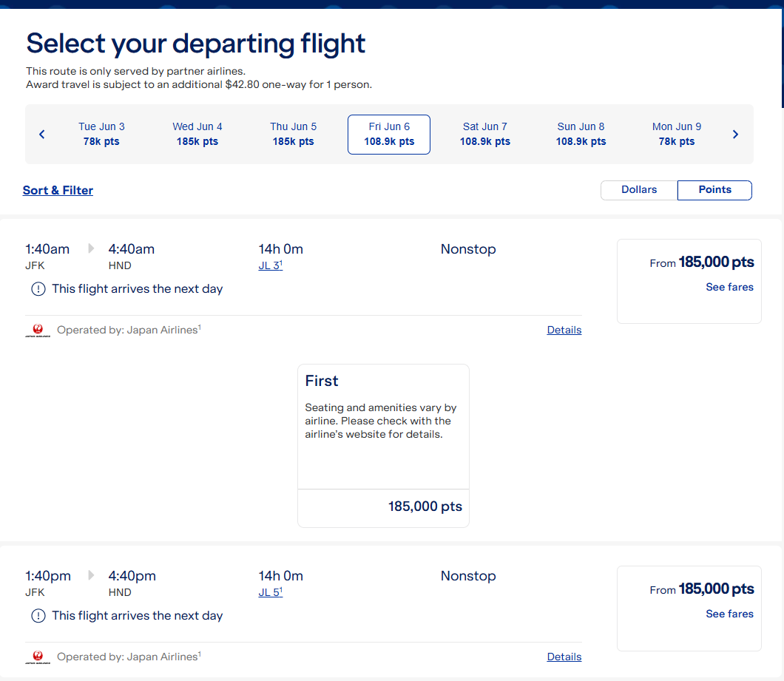The image size is (784, 681).
Task: Select Tue Jun 3 date tab
Action: pyautogui.click(x=101, y=134)
